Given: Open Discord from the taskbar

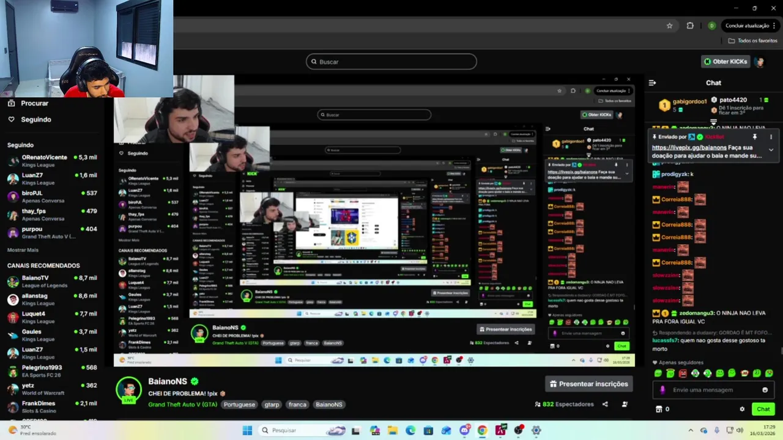Looking at the screenshot, I should click(464, 430).
